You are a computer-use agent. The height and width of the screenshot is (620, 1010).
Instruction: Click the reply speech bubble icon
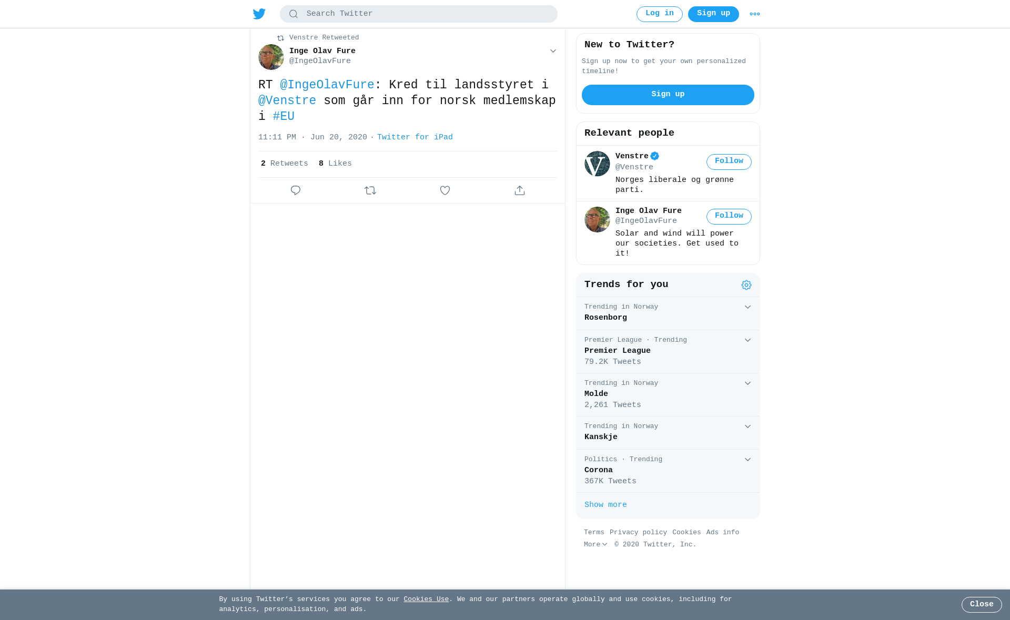[296, 190]
